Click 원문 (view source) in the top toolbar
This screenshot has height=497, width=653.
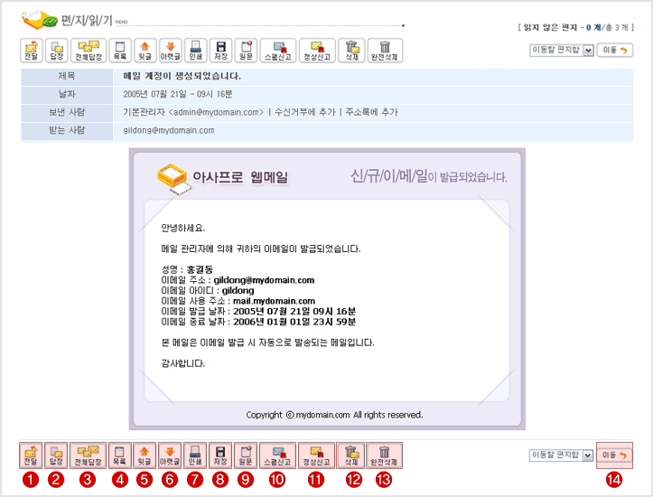click(x=246, y=50)
